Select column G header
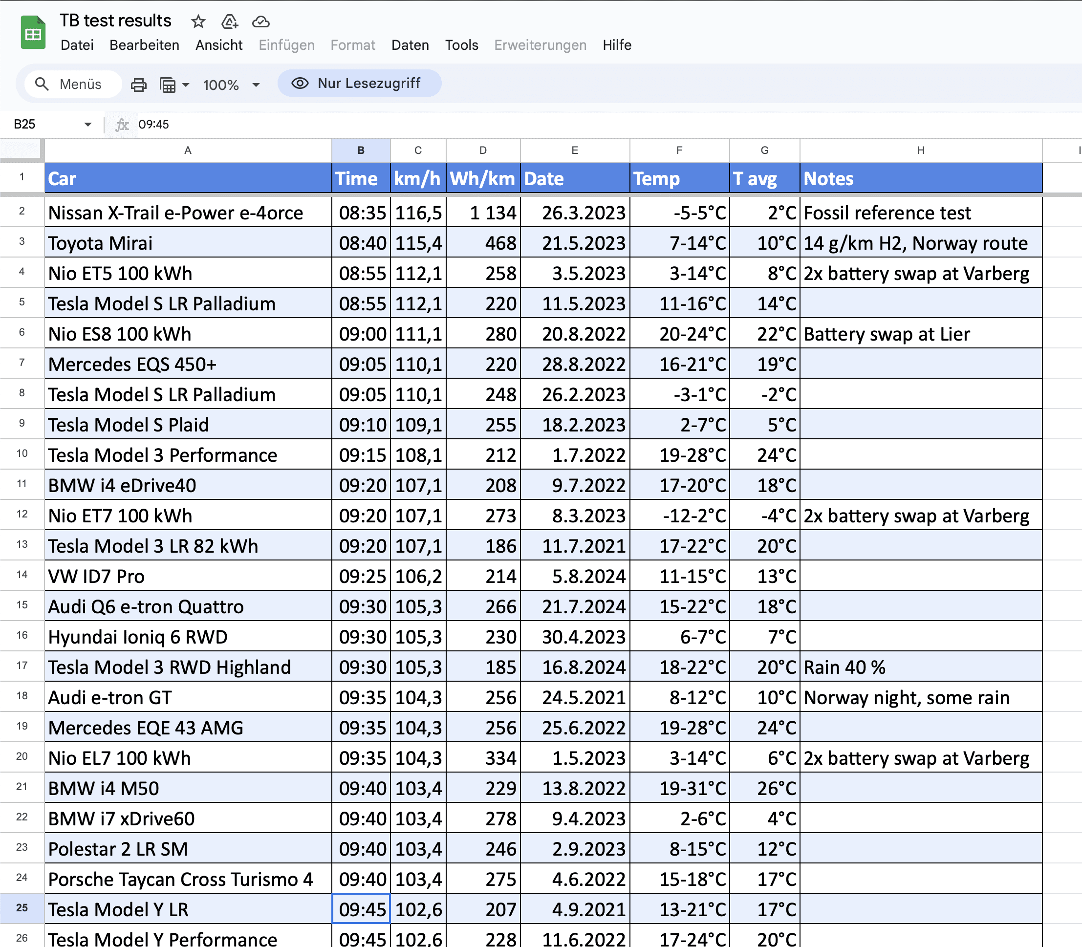Viewport: 1082px width, 947px height. (765, 151)
